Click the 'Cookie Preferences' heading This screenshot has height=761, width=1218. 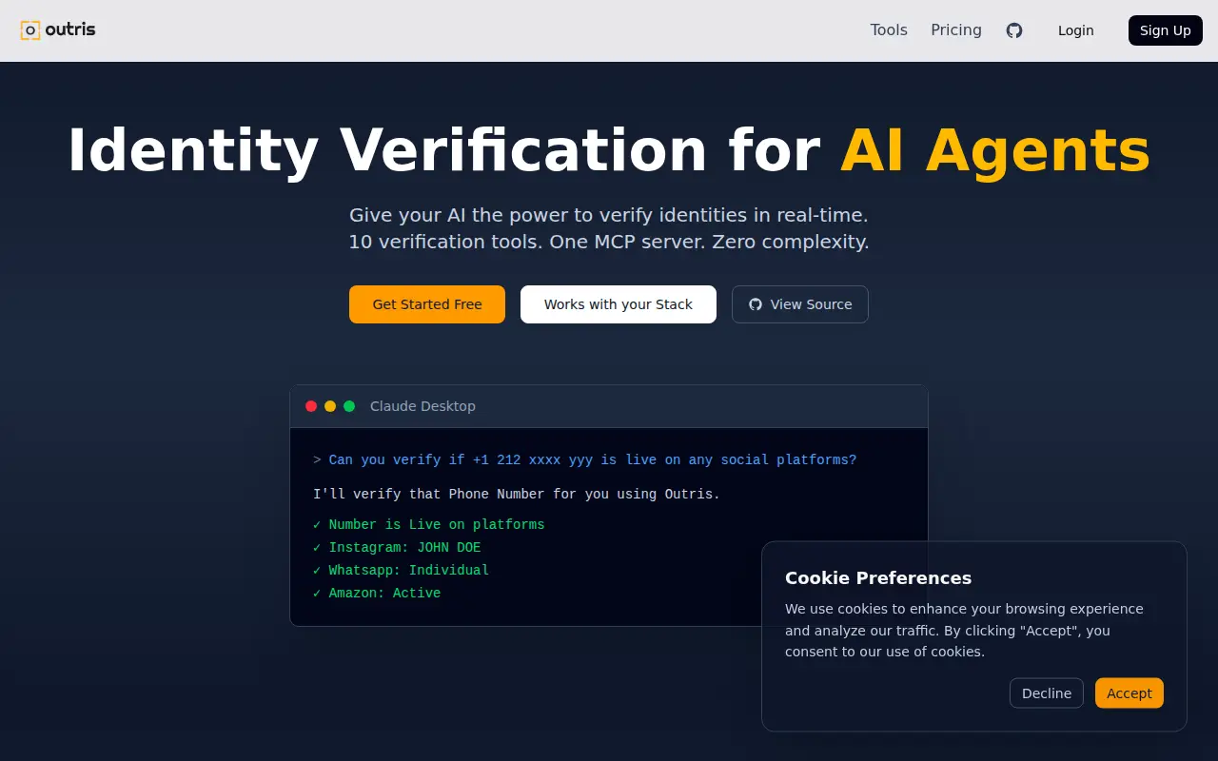coord(878,578)
